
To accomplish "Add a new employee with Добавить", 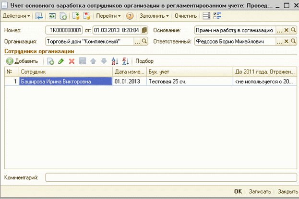I will pos(22,61).
